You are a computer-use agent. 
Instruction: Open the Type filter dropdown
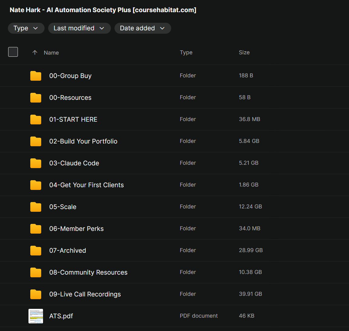(26, 28)
